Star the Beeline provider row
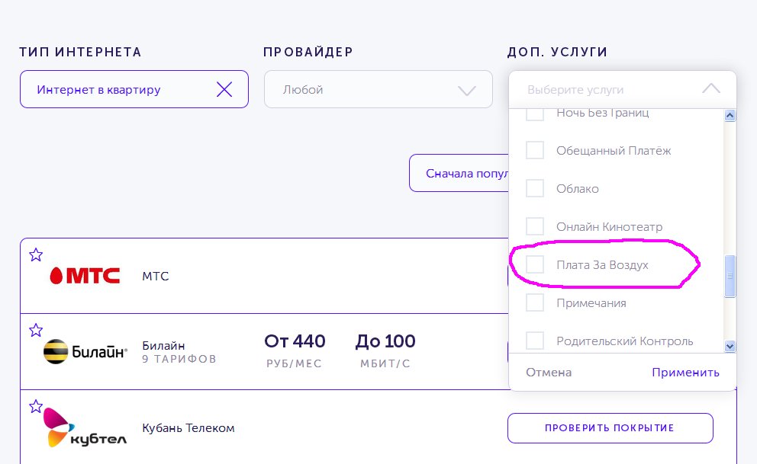The height and width of the screenshot is (464, 757). [x=35, y=330]
